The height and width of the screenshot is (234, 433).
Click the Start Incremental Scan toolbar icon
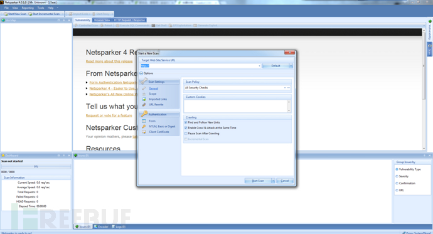click(30, 14)
